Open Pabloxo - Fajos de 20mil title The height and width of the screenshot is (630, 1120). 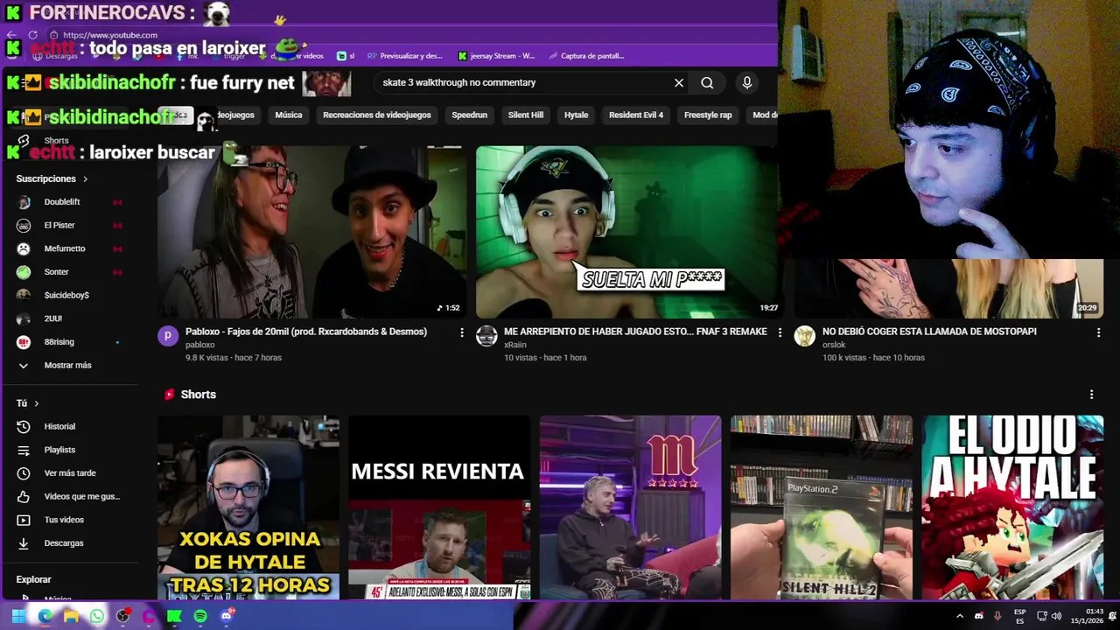(306, 332)
